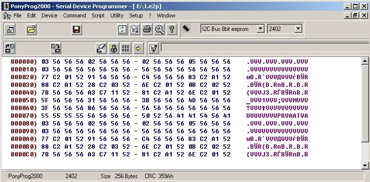Open the Command menu
This screenshot has height=182, width=370.
(74, 15)
